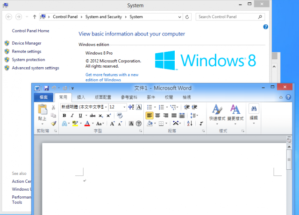The width and height of the screenshot is (299, 215).
Task: Click Grow Font icon
Action: coord(113,124)
